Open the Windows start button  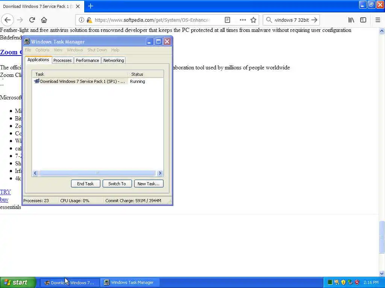coord(18,282)
